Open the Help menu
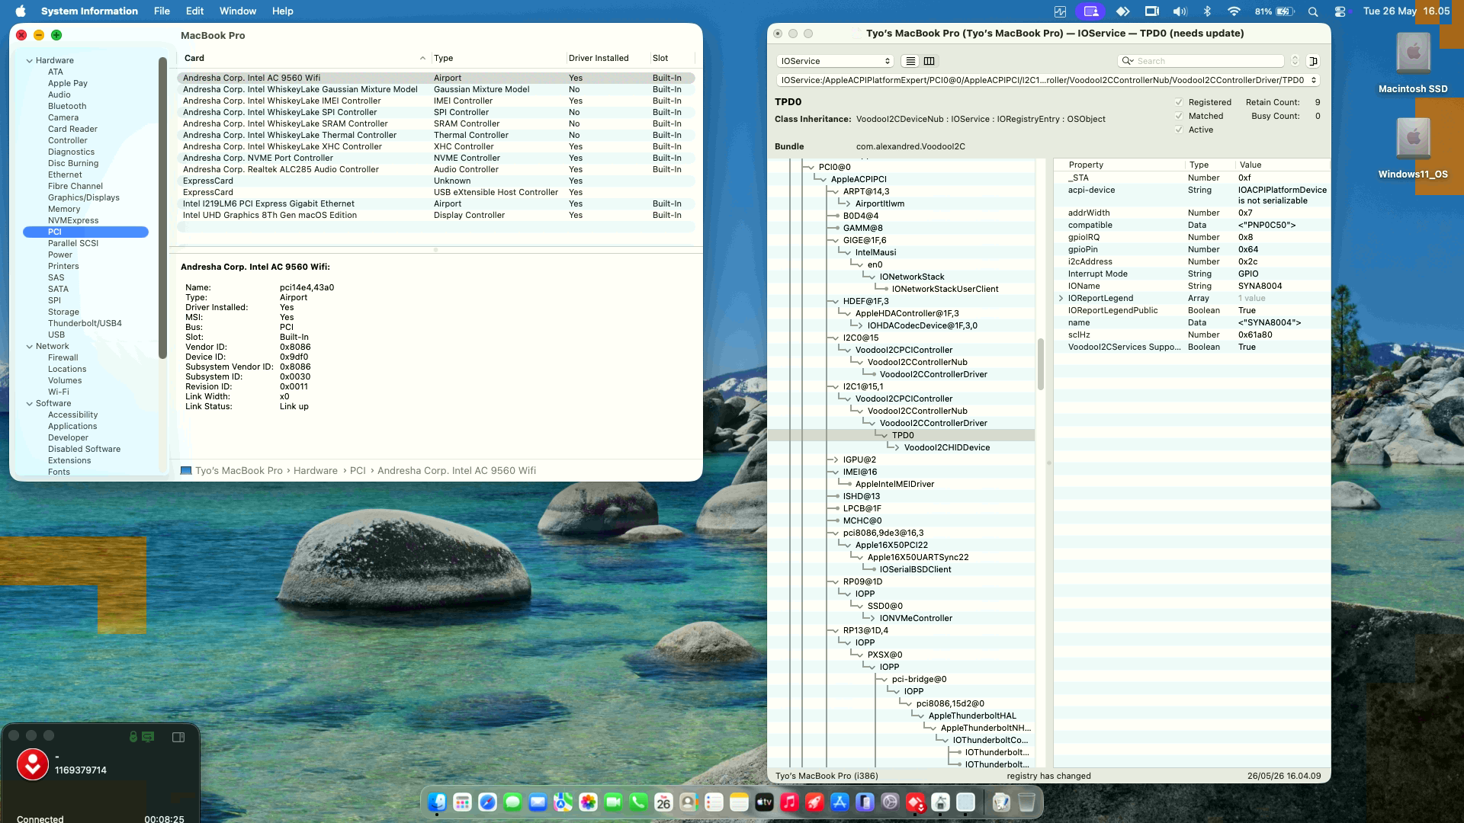 coord(282,11)
